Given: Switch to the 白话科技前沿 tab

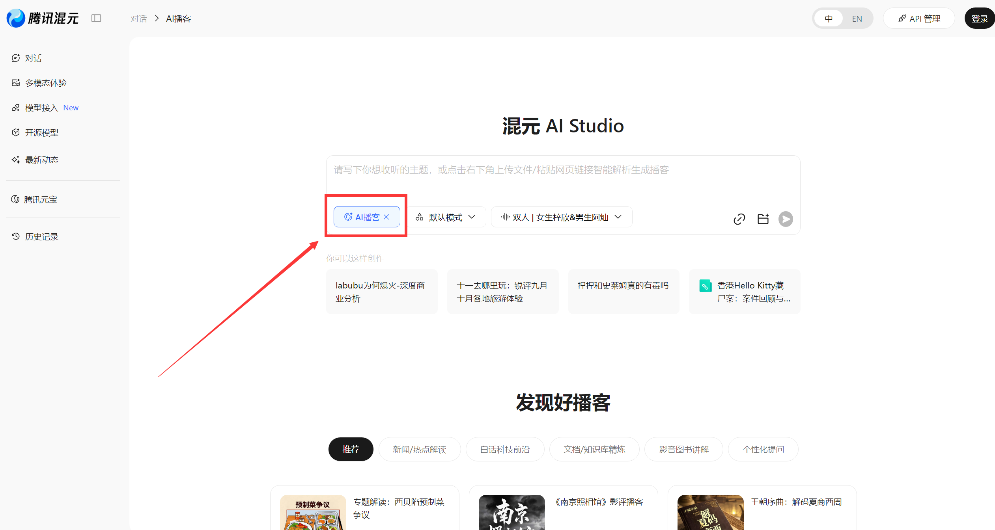Looking at the screenshot, I should (x=505, y=449).
